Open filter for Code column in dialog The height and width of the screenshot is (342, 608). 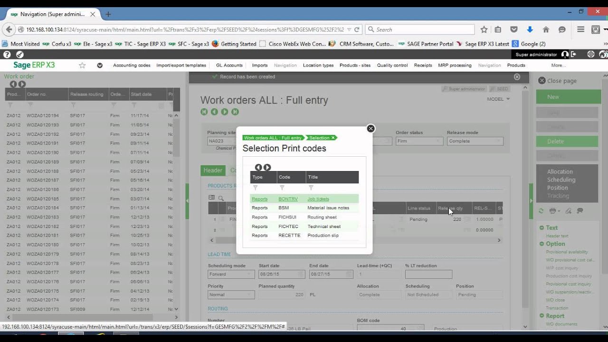point(282,188)
